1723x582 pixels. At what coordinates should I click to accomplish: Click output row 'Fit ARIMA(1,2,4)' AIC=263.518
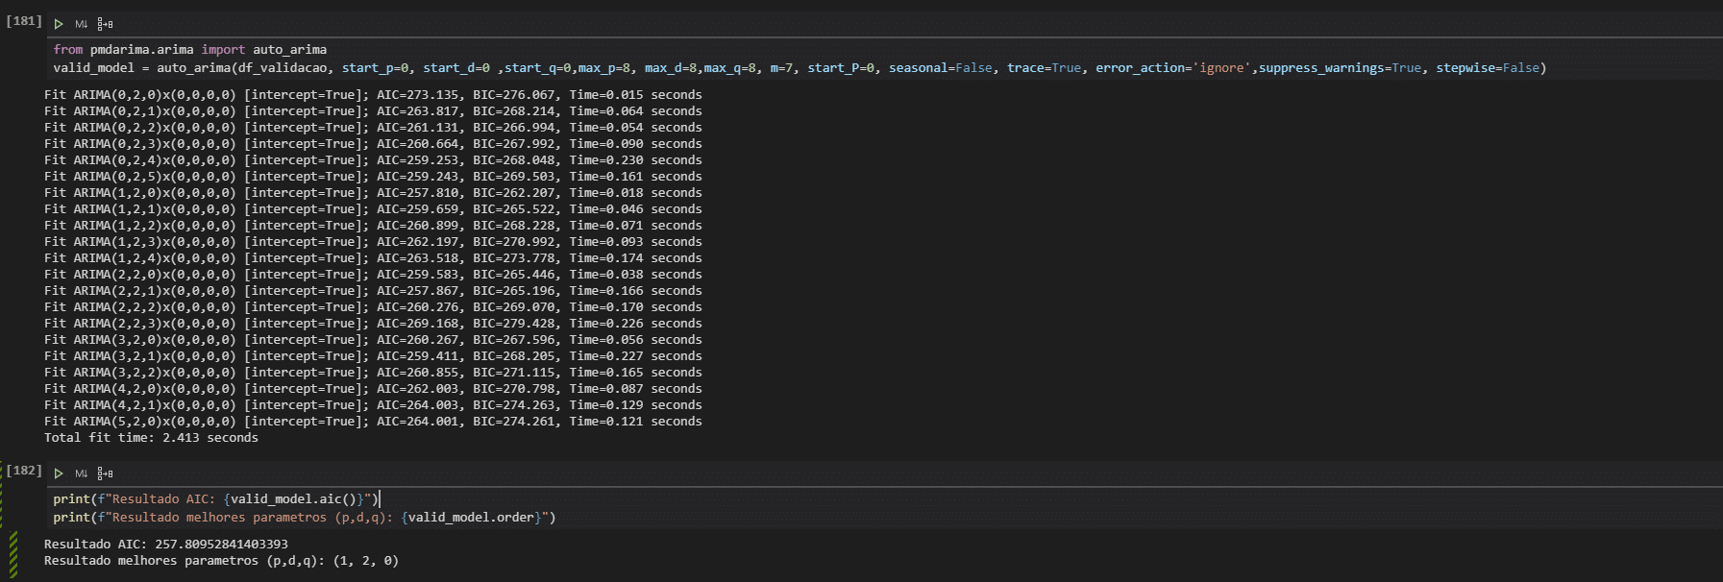pos(373,257)
